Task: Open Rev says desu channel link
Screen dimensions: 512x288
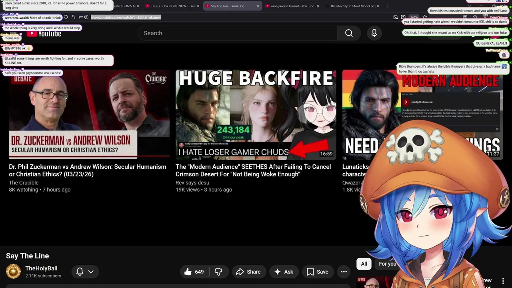Action: [x=192, y=183]
